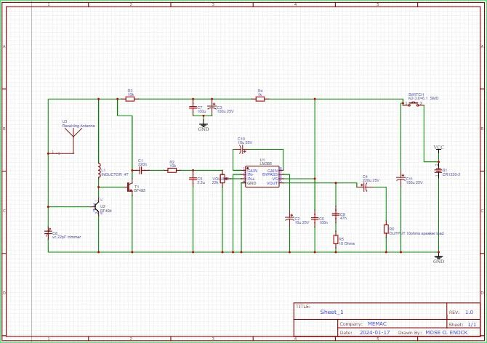Click the BYPASS pin label on U1
This screenshot has height=343, width=487.
270,174
